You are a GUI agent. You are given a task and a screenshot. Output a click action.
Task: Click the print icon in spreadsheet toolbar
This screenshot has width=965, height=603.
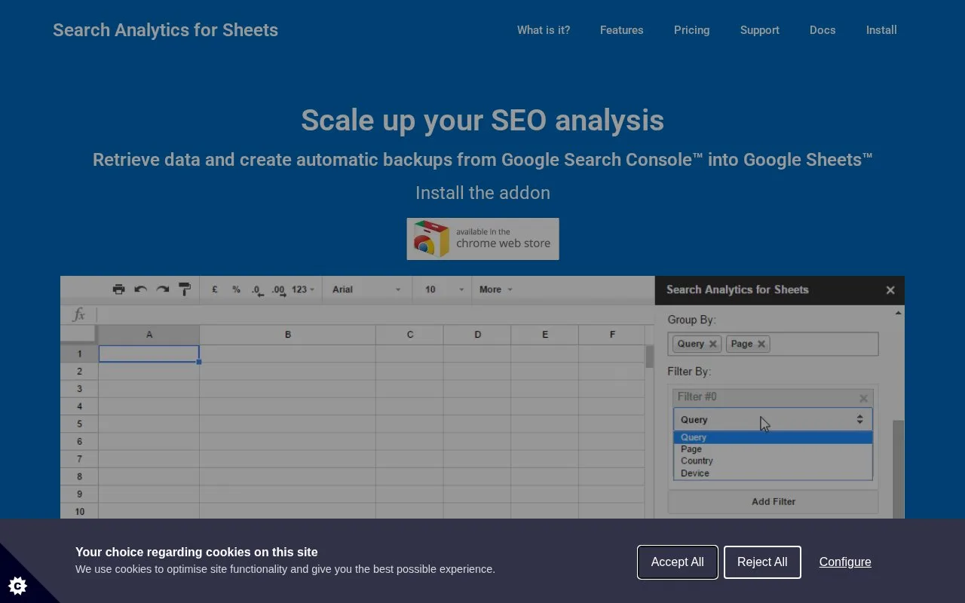point(118,289)
